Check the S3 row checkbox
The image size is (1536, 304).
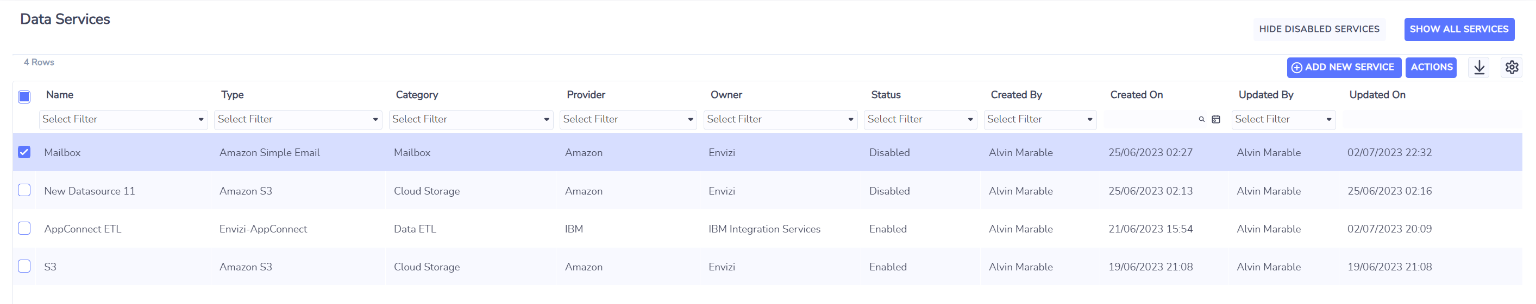point(24,267)
